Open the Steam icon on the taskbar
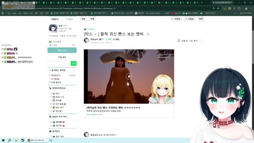Viewport: 254px width, 143px height. tap(23, 140)
